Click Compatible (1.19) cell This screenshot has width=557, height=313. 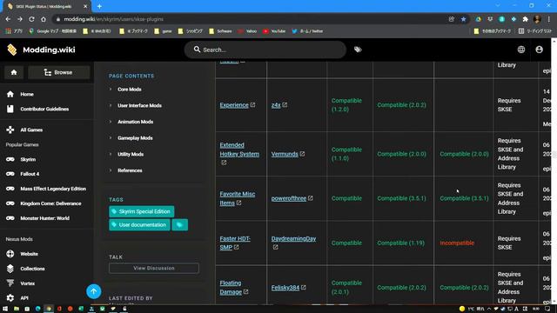[400, 243]
